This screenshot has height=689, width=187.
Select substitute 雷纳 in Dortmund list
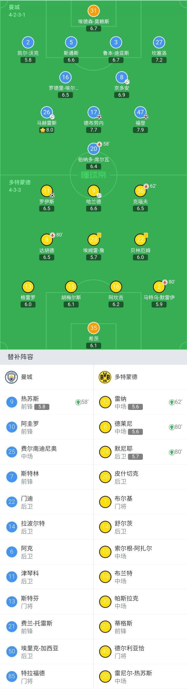point(140,402)
